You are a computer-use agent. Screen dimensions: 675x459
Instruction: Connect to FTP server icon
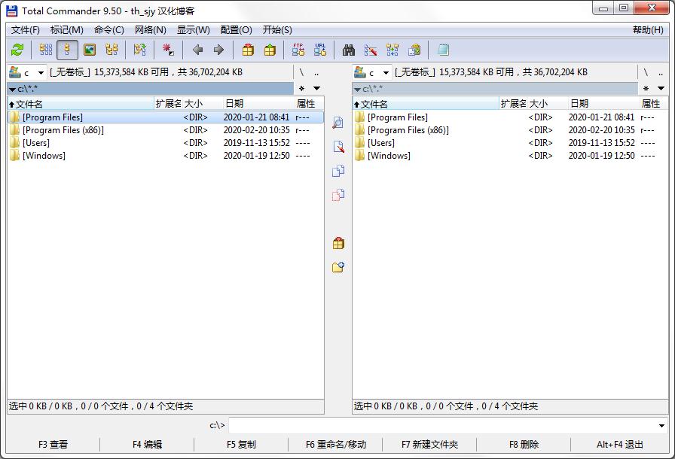pos(298,50)
